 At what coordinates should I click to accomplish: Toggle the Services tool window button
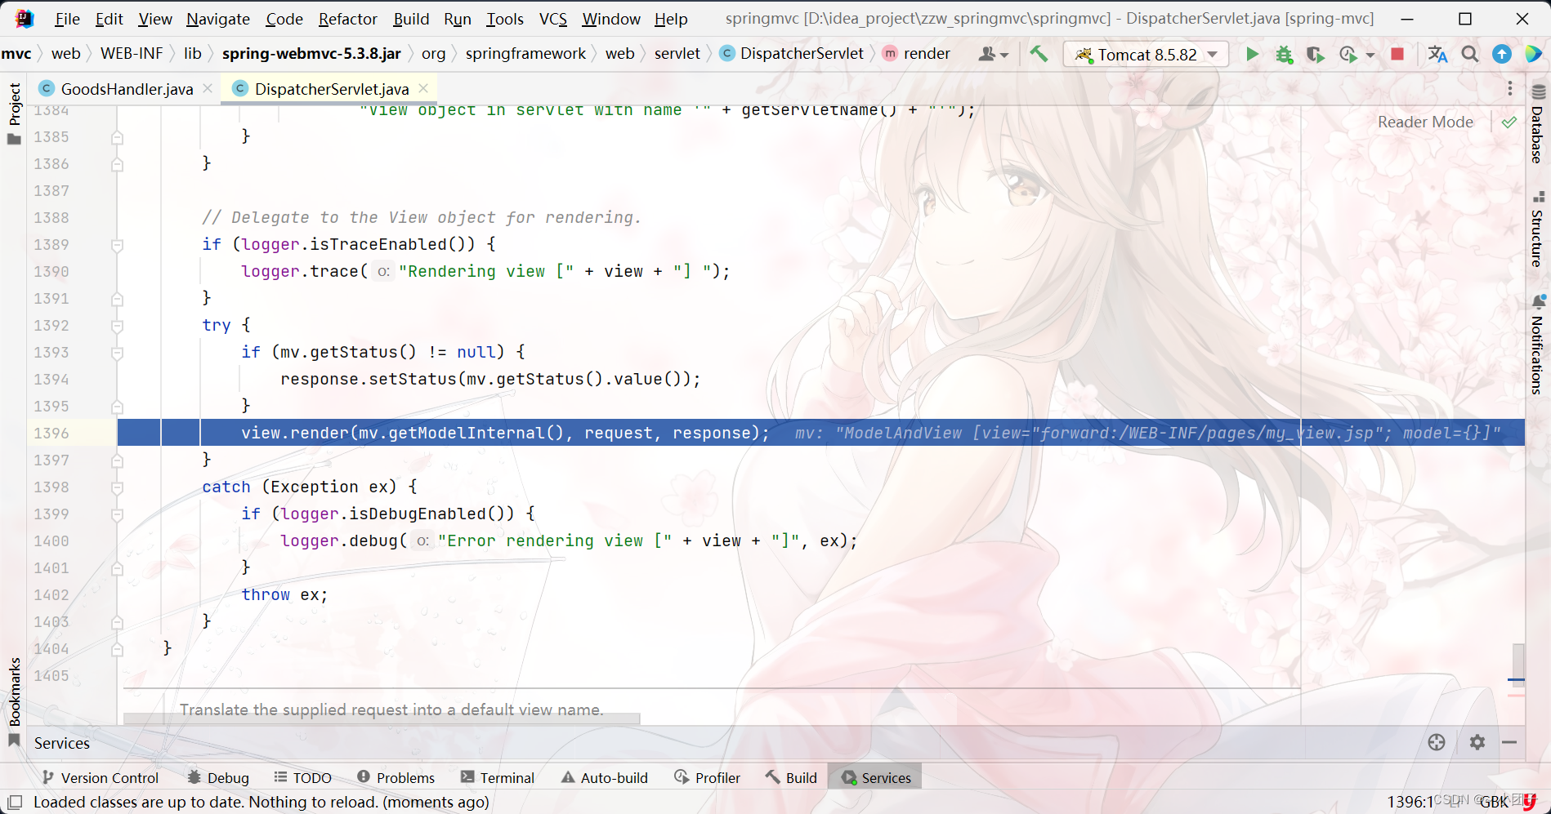point(876,777)
